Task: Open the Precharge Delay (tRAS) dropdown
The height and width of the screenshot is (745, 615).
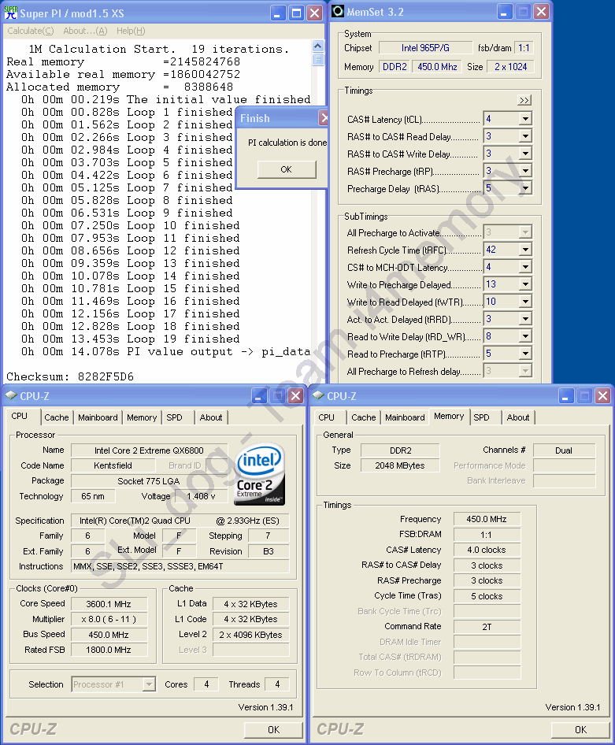Action: point(525,188)
